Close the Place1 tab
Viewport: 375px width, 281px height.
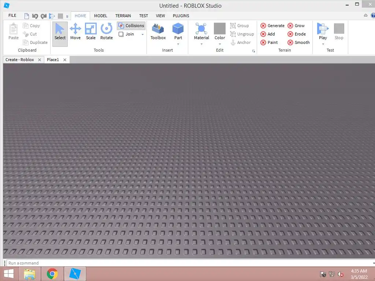point(64,60)
